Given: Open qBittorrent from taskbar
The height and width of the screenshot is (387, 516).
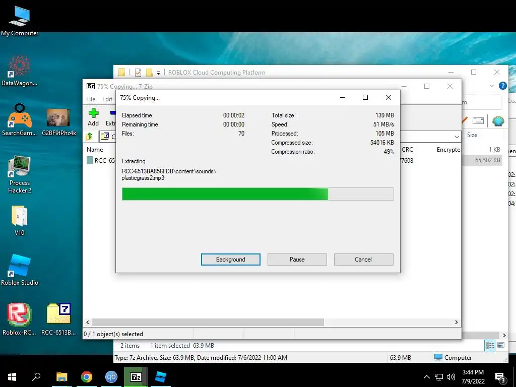Looking at the screenshot, I should 111,377.
